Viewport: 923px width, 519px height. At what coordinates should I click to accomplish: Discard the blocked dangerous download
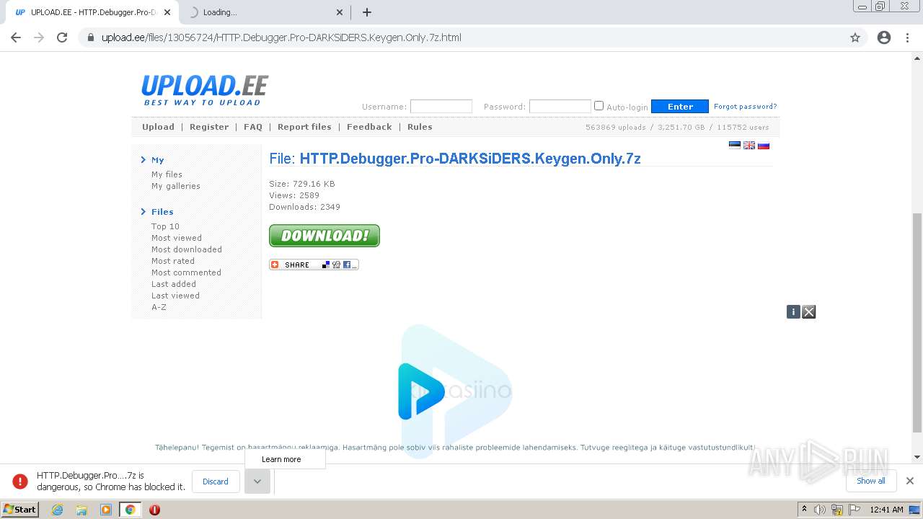point(216,482)
